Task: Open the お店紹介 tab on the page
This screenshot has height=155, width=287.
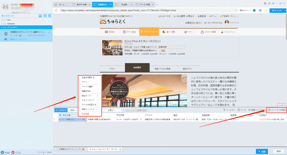Action: (137, 68)
